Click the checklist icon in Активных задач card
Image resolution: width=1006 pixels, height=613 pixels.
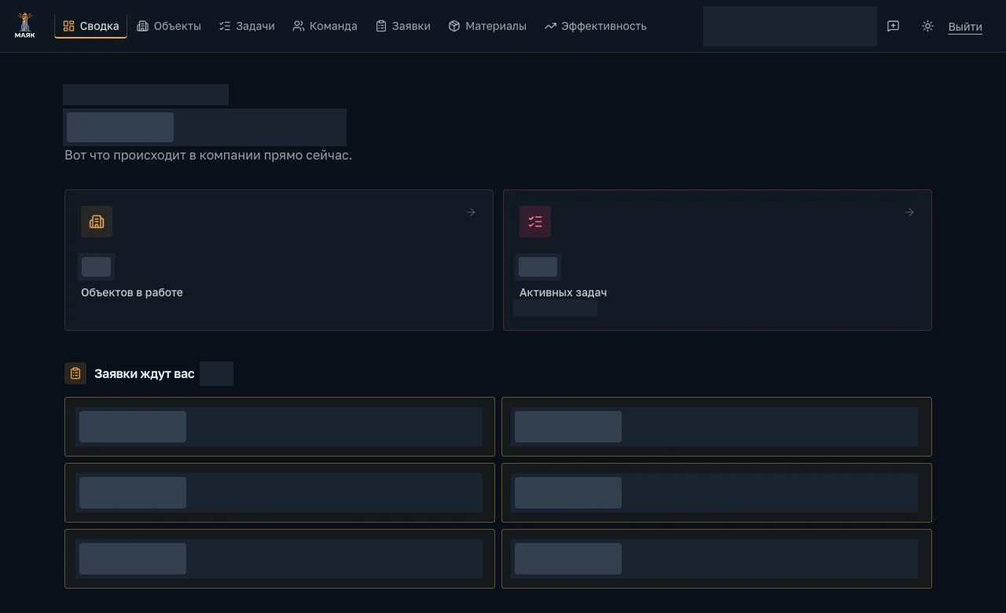click(535, 222)
